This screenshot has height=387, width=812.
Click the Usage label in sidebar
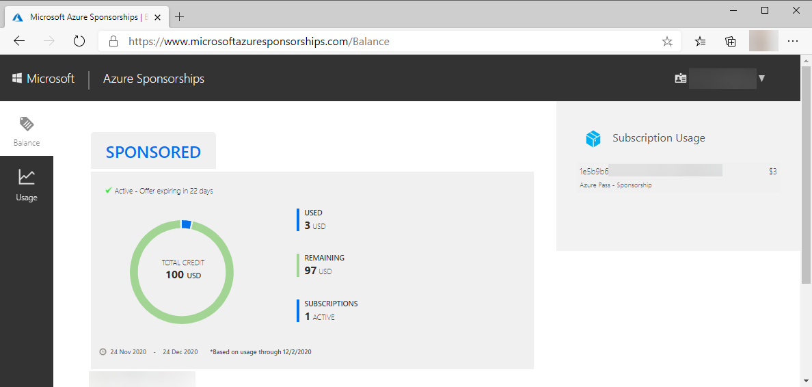coord(27,198)
